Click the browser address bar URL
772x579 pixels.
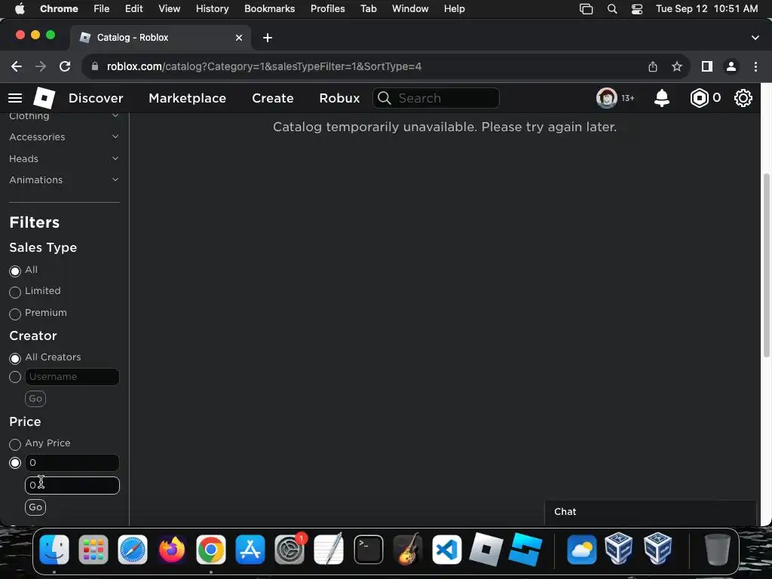pyautogui.click(x=265, y=66)
